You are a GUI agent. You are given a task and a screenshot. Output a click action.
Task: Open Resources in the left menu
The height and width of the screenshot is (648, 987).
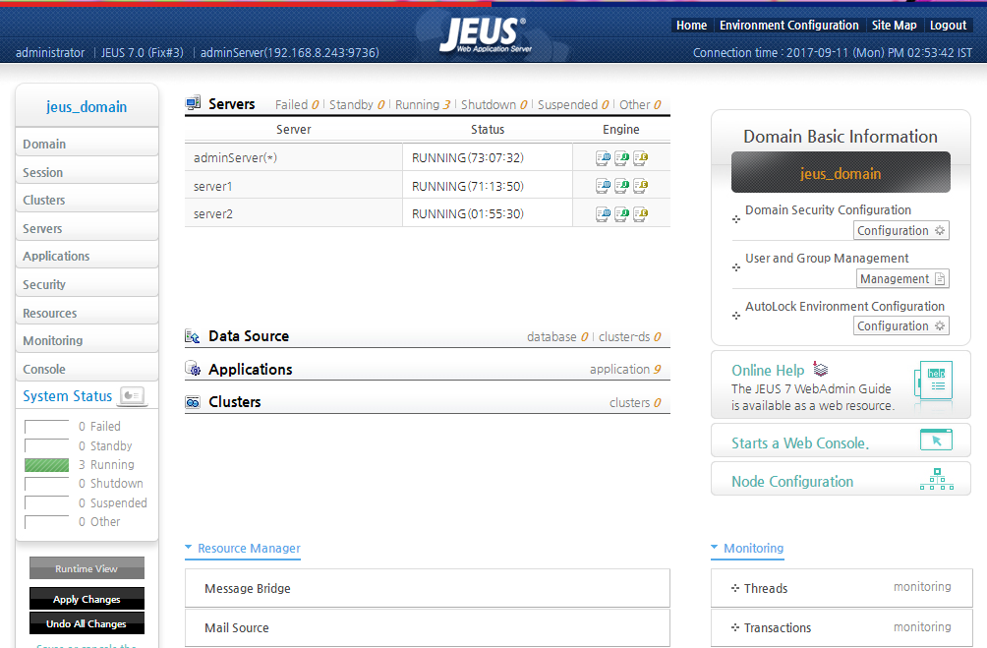point(87,313)
